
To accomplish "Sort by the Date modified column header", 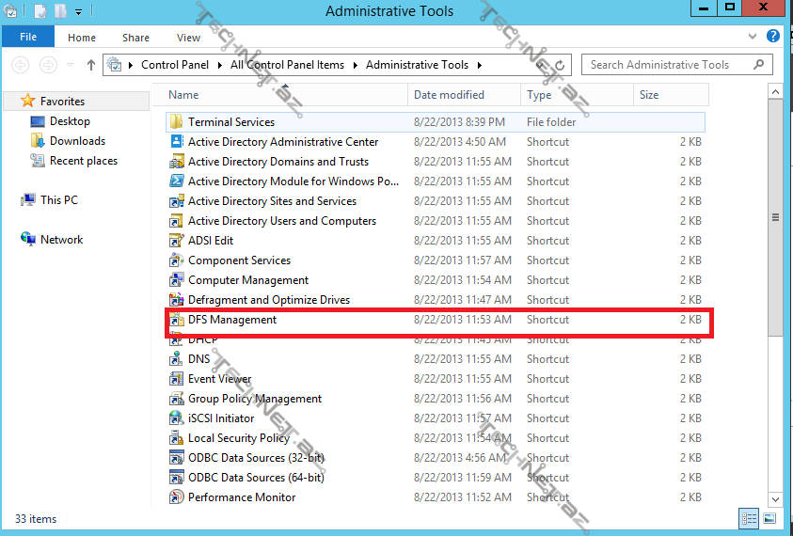I will click(x=449, y=95).
